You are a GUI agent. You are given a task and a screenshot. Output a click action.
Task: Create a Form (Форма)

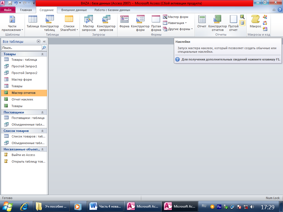[x=124, y=22]
